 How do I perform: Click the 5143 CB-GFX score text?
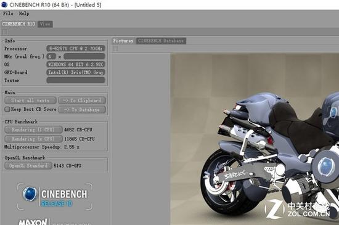tap(67, 166)
